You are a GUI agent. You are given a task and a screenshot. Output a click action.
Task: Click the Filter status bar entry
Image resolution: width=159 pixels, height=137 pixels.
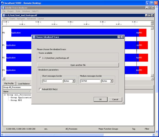147,129
